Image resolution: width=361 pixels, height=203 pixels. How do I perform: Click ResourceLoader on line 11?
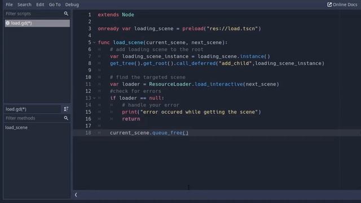point(170,84)
